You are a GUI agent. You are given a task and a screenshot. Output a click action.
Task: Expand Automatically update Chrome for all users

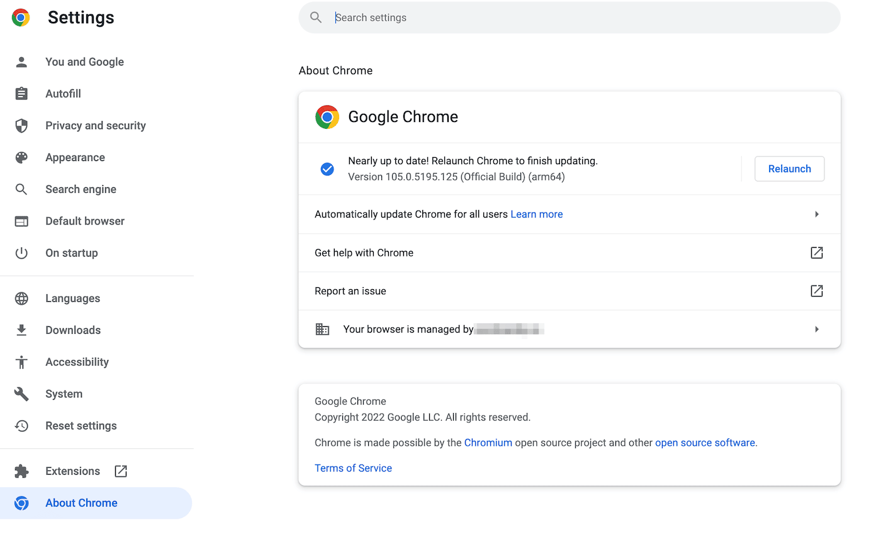tap(817, 214)
